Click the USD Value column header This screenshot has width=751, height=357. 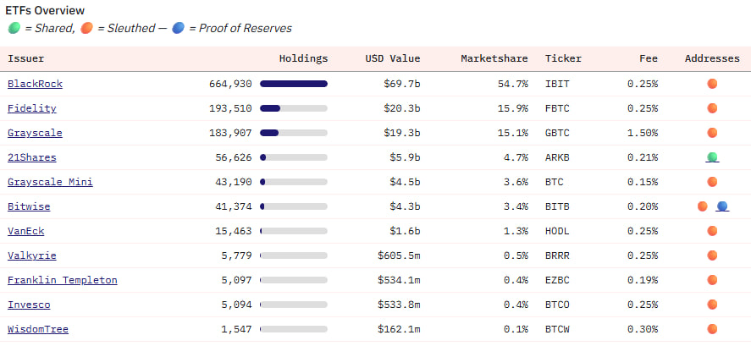click(392, 58)
